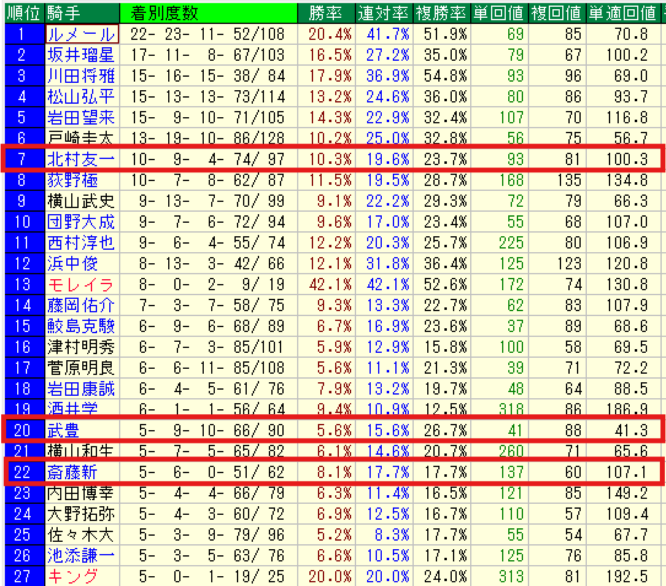Open jockey 坂井瑠星's link
Screen dimensions: 666x586
(x=81, y=55)
